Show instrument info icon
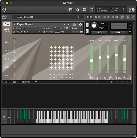137x138 pixels. point(80,24)
